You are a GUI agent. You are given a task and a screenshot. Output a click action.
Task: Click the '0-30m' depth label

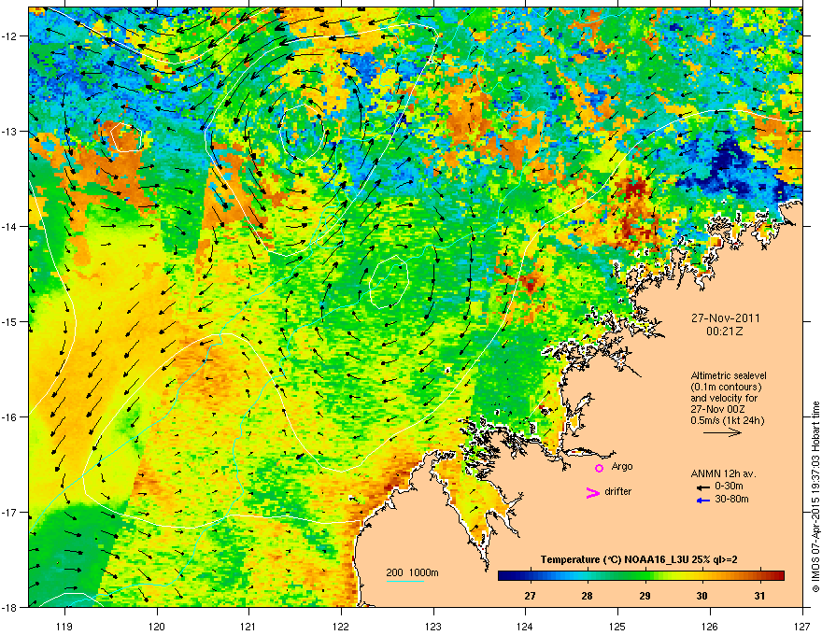[729, 487]
